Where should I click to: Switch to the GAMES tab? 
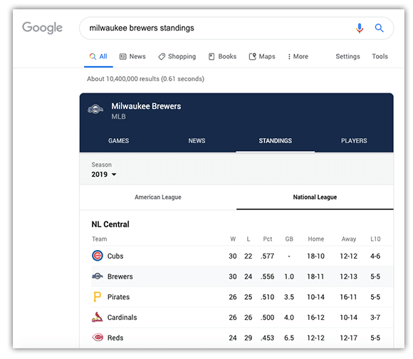(118, 140)
